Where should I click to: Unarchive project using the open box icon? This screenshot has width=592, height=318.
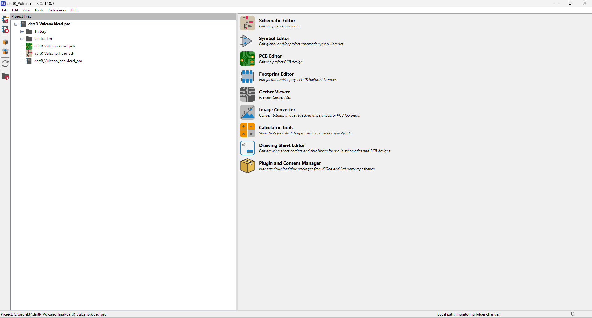pyautogui.click(x=5, y=51)
